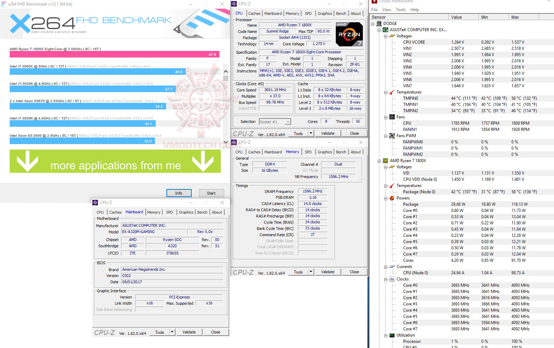This screenshot has height=348, width=554.
Task: Click the Temperatures thermometer icon
Action: pos(392,92)
